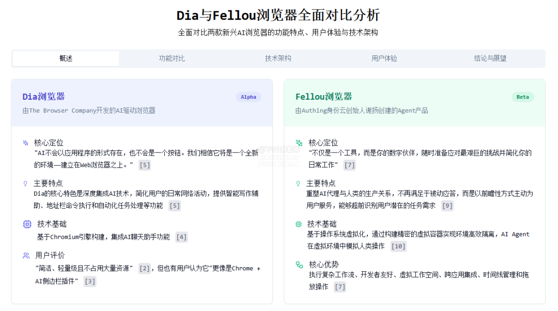
Task: Click the workflow icon beside 核心优势
Action: tap(299, 265)
